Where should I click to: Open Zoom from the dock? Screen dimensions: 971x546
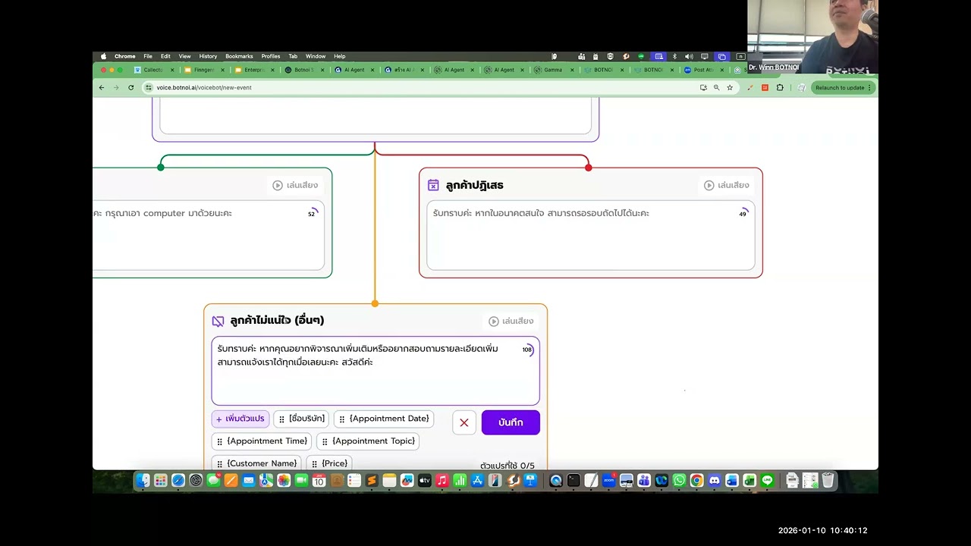click(x=608, y=480)
